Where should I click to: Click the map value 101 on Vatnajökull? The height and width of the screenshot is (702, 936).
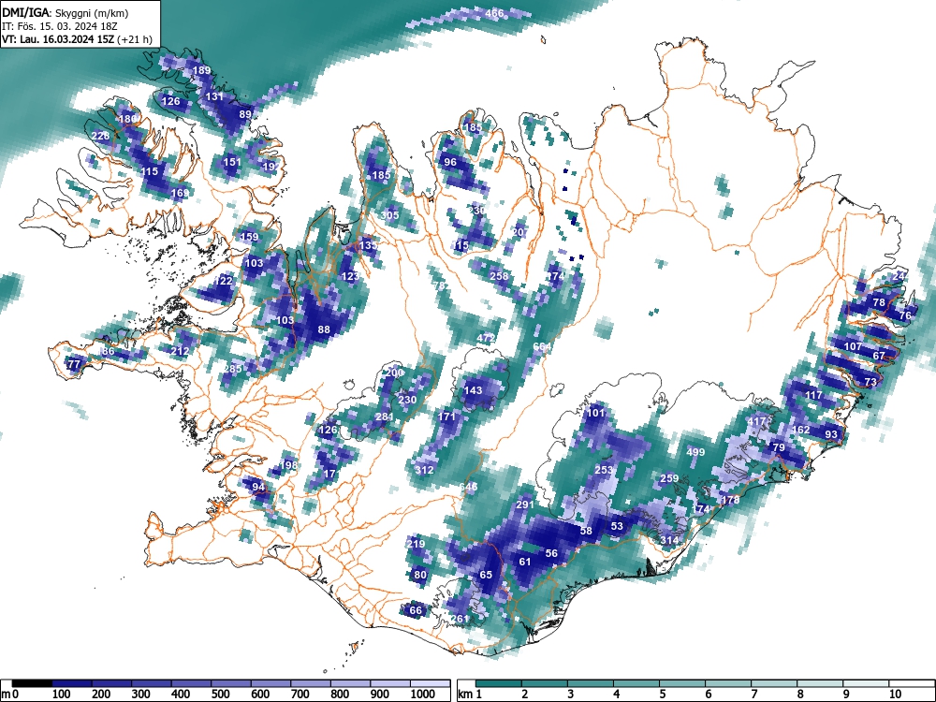595,413
